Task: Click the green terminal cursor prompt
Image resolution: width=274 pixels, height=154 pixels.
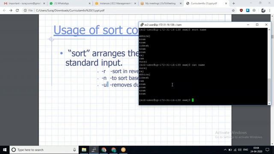Action: point(193,100)
